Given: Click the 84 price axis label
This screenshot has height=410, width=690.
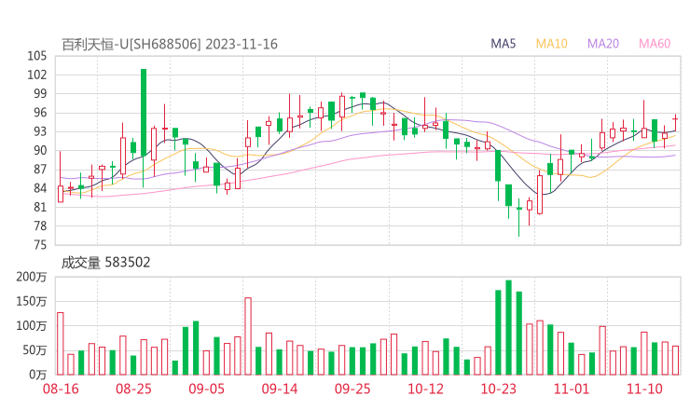Looking at the screenshot, I should [40, 188].
